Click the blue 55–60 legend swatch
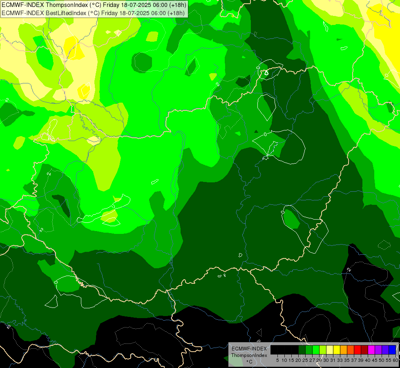This screenshot has width=400, height=368. click(x=392, y=350)
